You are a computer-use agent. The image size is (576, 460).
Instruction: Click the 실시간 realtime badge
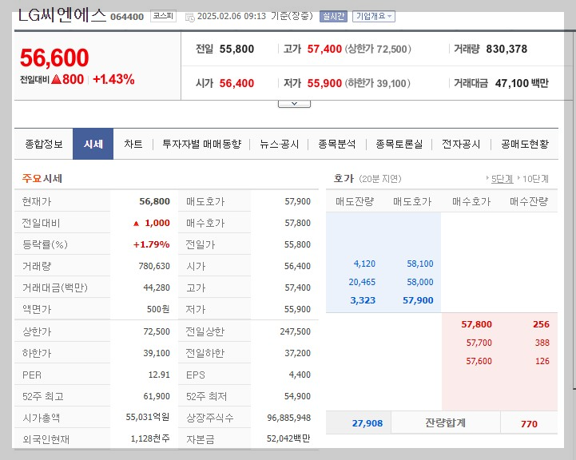333,17
